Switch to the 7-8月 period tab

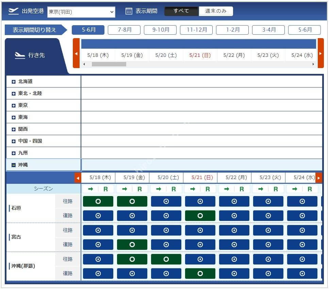click(x=124, y=30)
